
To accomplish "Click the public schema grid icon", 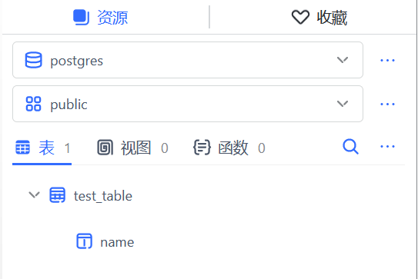I will (x=33, y=104).
